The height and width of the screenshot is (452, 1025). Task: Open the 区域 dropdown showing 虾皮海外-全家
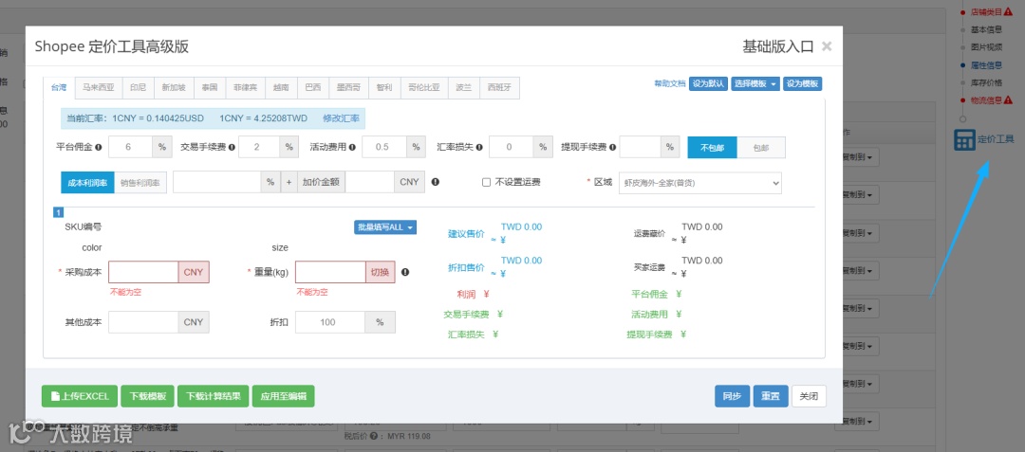click(700, 183)
